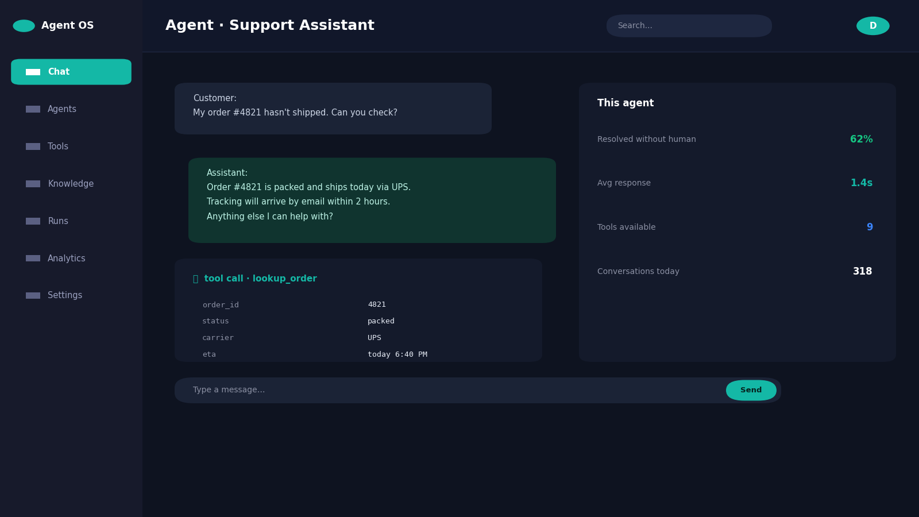Click "Order #4821 is packed" line
Screen dimensions: 919x517
click(308, 187)
